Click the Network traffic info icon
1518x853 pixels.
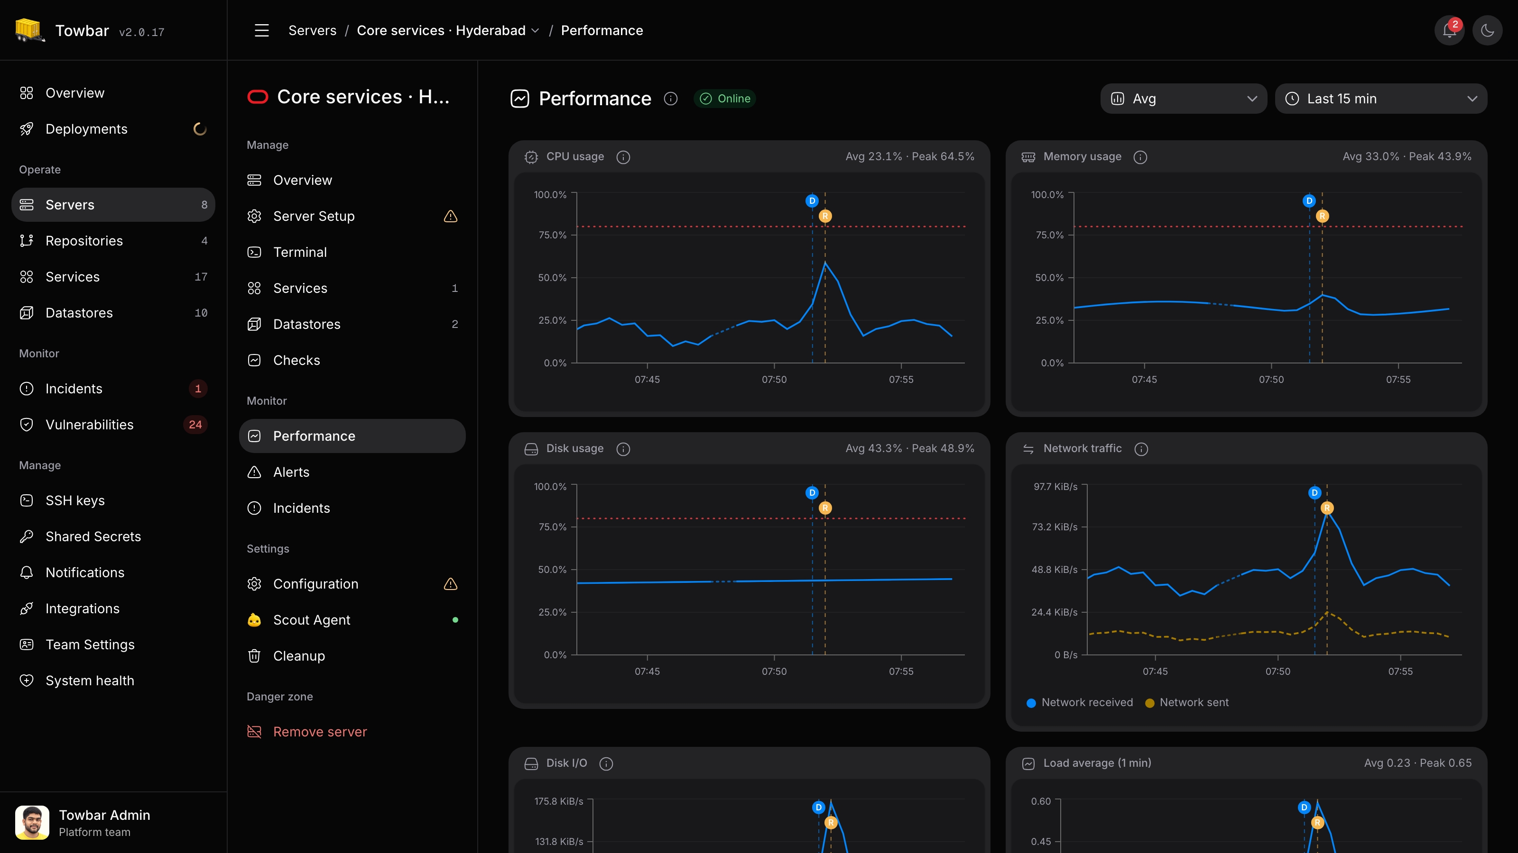(1141, 449)
